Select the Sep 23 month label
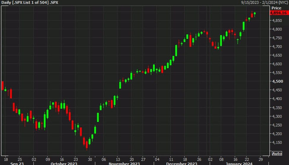This screenshot has height=165, width=289. click(x=17, y=164)
